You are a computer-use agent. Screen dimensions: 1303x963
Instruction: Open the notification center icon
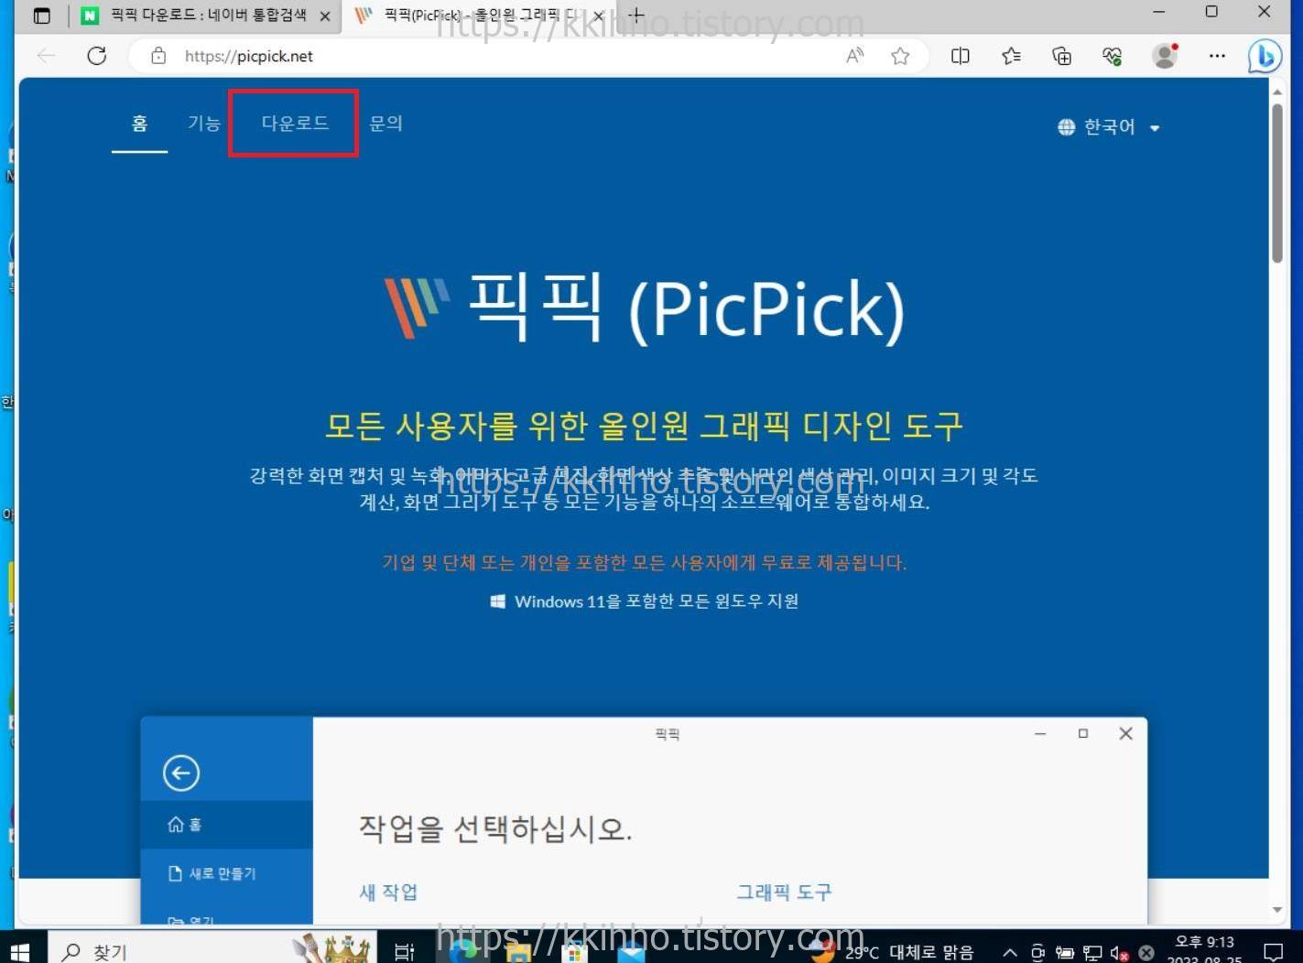1272,952
